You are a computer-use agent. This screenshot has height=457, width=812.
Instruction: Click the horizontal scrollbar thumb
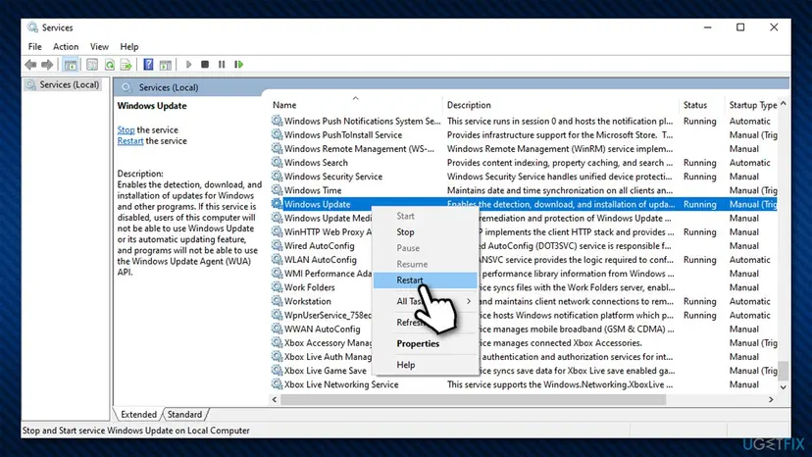click(473, 399)
